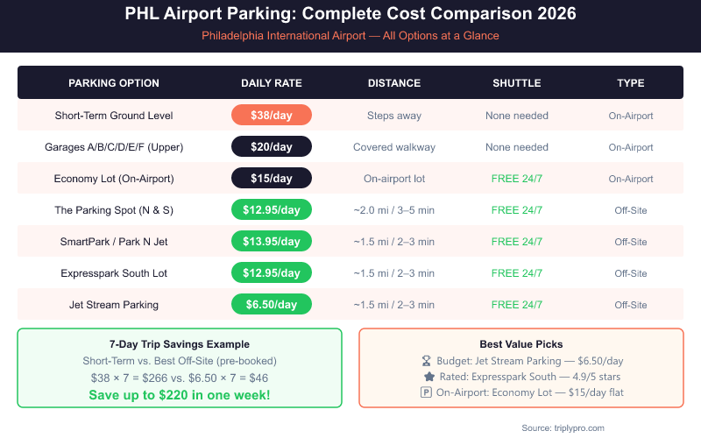Click the 7-Day Trip Savings Example heading
The height and width of the screenshot is (438, 701).
tap(180, 344)
